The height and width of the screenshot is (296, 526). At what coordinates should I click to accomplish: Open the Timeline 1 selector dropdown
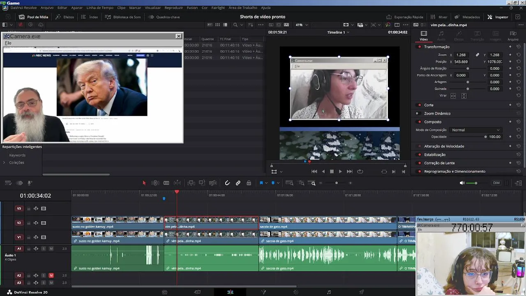point(338,32)
